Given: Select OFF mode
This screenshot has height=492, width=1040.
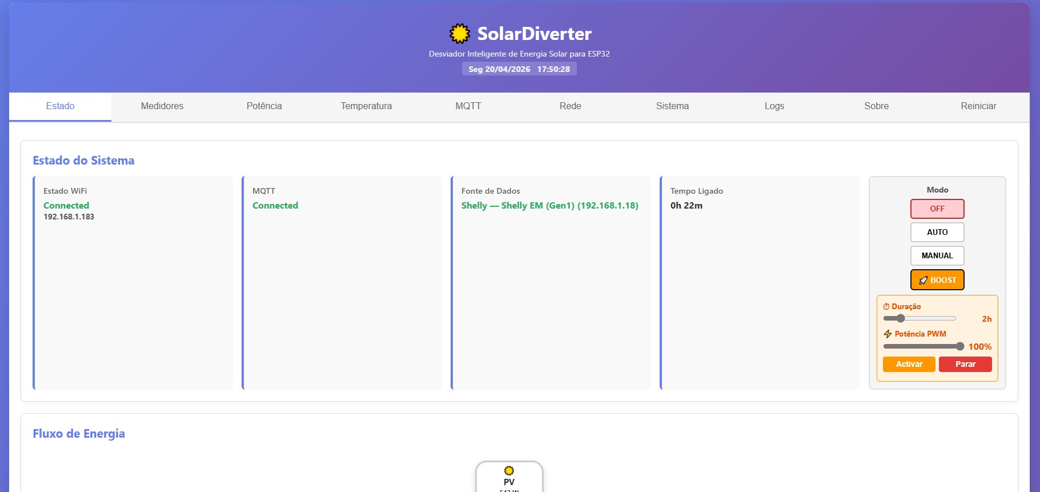Looking at the screenshot, I should tap(937, 209).
